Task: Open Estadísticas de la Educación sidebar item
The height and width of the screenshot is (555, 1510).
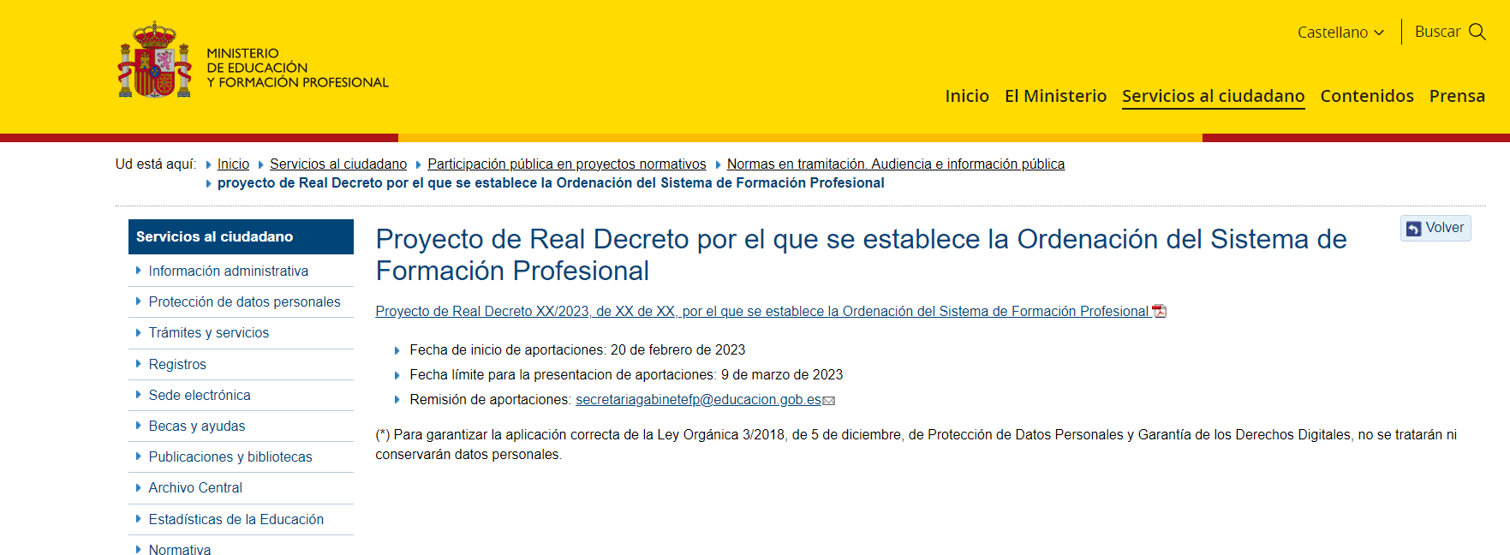Action: 236,520
